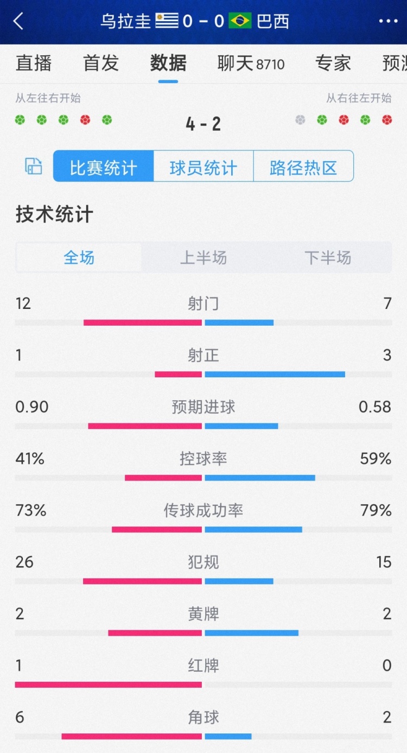Open the 首发 lineup tab
Screen dimensions: 407x753
point(101,64)
